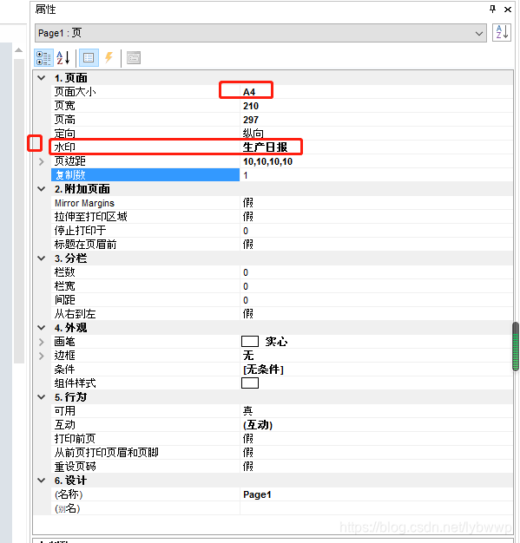This screenshot has height=543, width=520.
Task: Pin the 属性 panel
Action: 492,10
